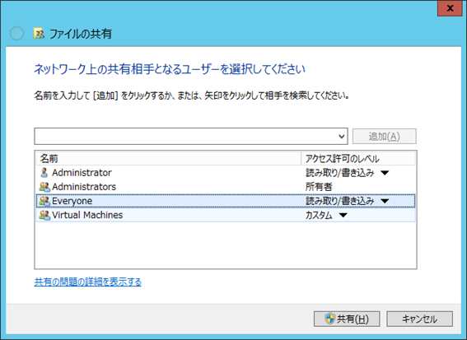
Task: Open Administrator permission level dropdown arrow
Action: pos(385,173)
